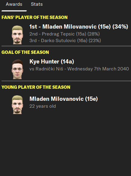The height and width of the screenshot is (176, 131).
Task: Select the white underline beneath Awards tab
Action: (x=14, y=11)
